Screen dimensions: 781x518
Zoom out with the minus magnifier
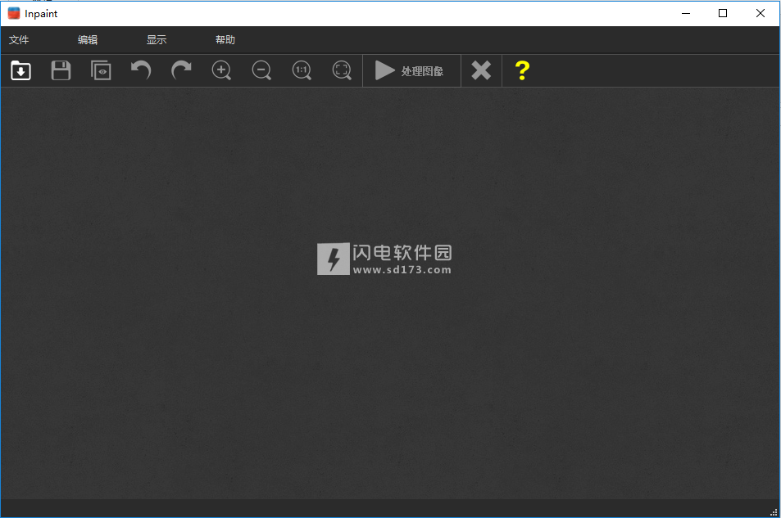261,70
